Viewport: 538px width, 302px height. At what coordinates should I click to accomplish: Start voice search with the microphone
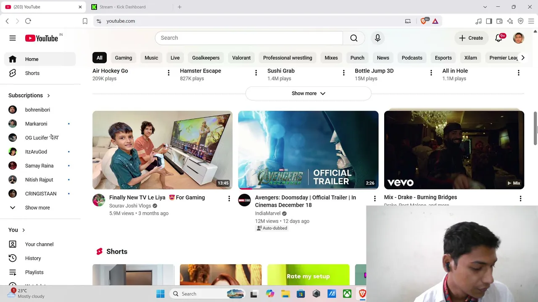[377, 38]
